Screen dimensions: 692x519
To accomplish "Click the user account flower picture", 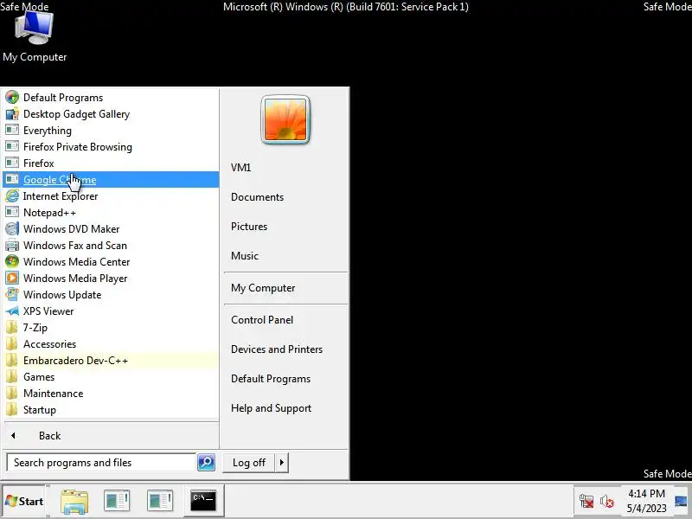I will coord(285,119).
